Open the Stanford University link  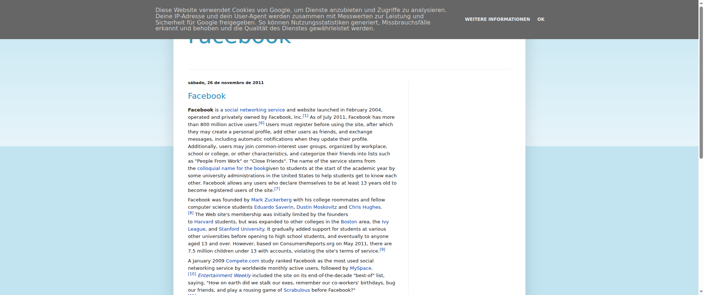(x=242, y=229)
